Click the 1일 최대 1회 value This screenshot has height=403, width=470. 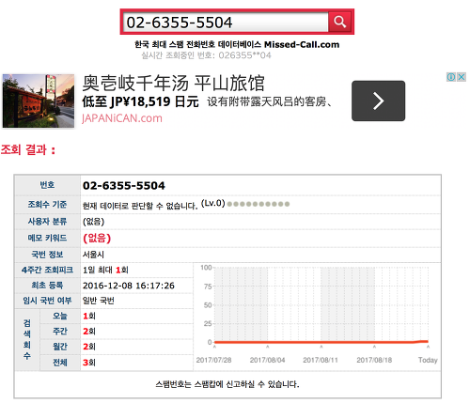coord(105,270)
